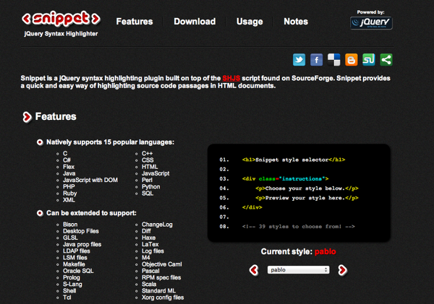
Task: Open the Features nav item
Action: pyautogui.click(x=135, y=22)
